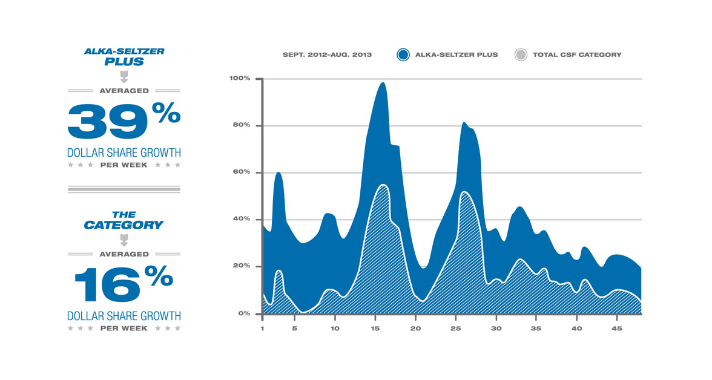Click the large 16 statistic number
Screen dimensions: 712x380
click(108, 284)
